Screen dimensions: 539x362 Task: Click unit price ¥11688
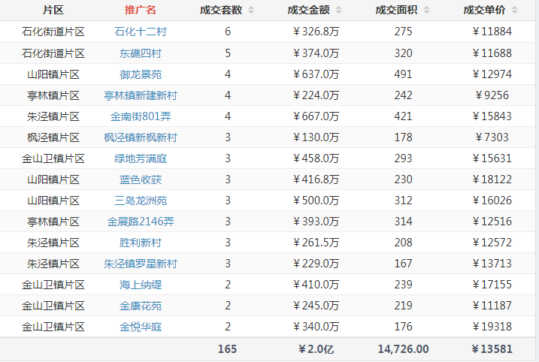(492, 53)
